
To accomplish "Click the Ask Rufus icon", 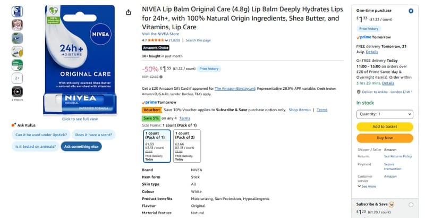I will point(14,125).
